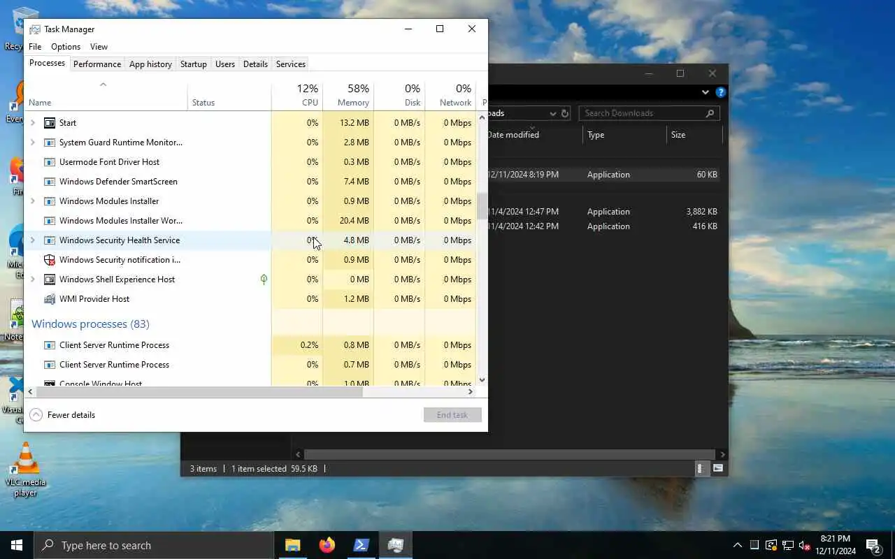The height and width of the screenshot is (559, 895).
Task: Switch to the Startup tab
Action: [x=194, y=64]
